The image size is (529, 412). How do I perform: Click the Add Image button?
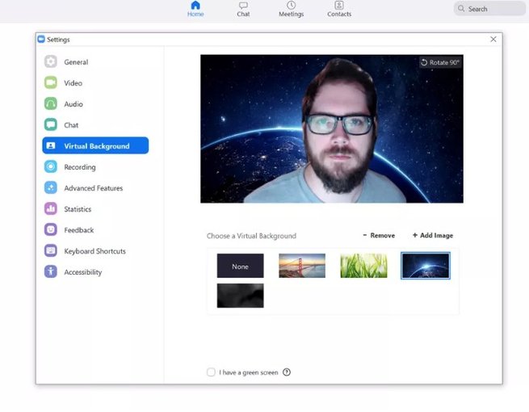coord(433,236)
